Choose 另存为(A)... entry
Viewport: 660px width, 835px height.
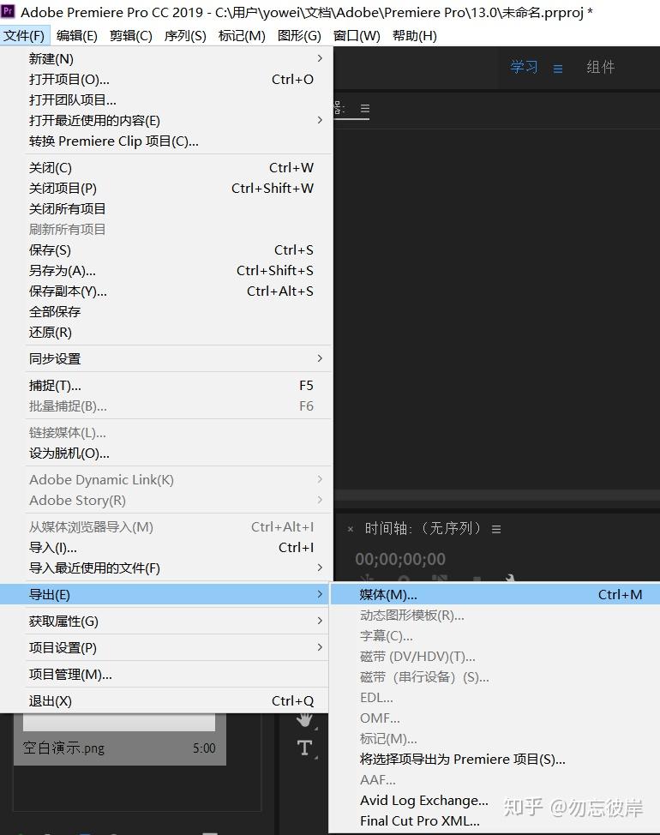[x=166, y=271]
